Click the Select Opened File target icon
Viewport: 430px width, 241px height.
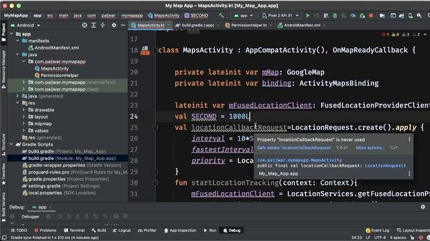pos(85,25)
